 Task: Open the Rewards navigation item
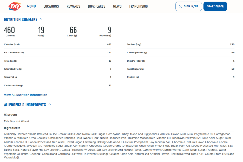[74, 6]
